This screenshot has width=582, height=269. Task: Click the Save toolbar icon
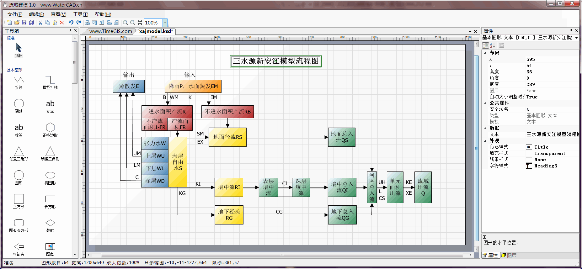(24, 23)
